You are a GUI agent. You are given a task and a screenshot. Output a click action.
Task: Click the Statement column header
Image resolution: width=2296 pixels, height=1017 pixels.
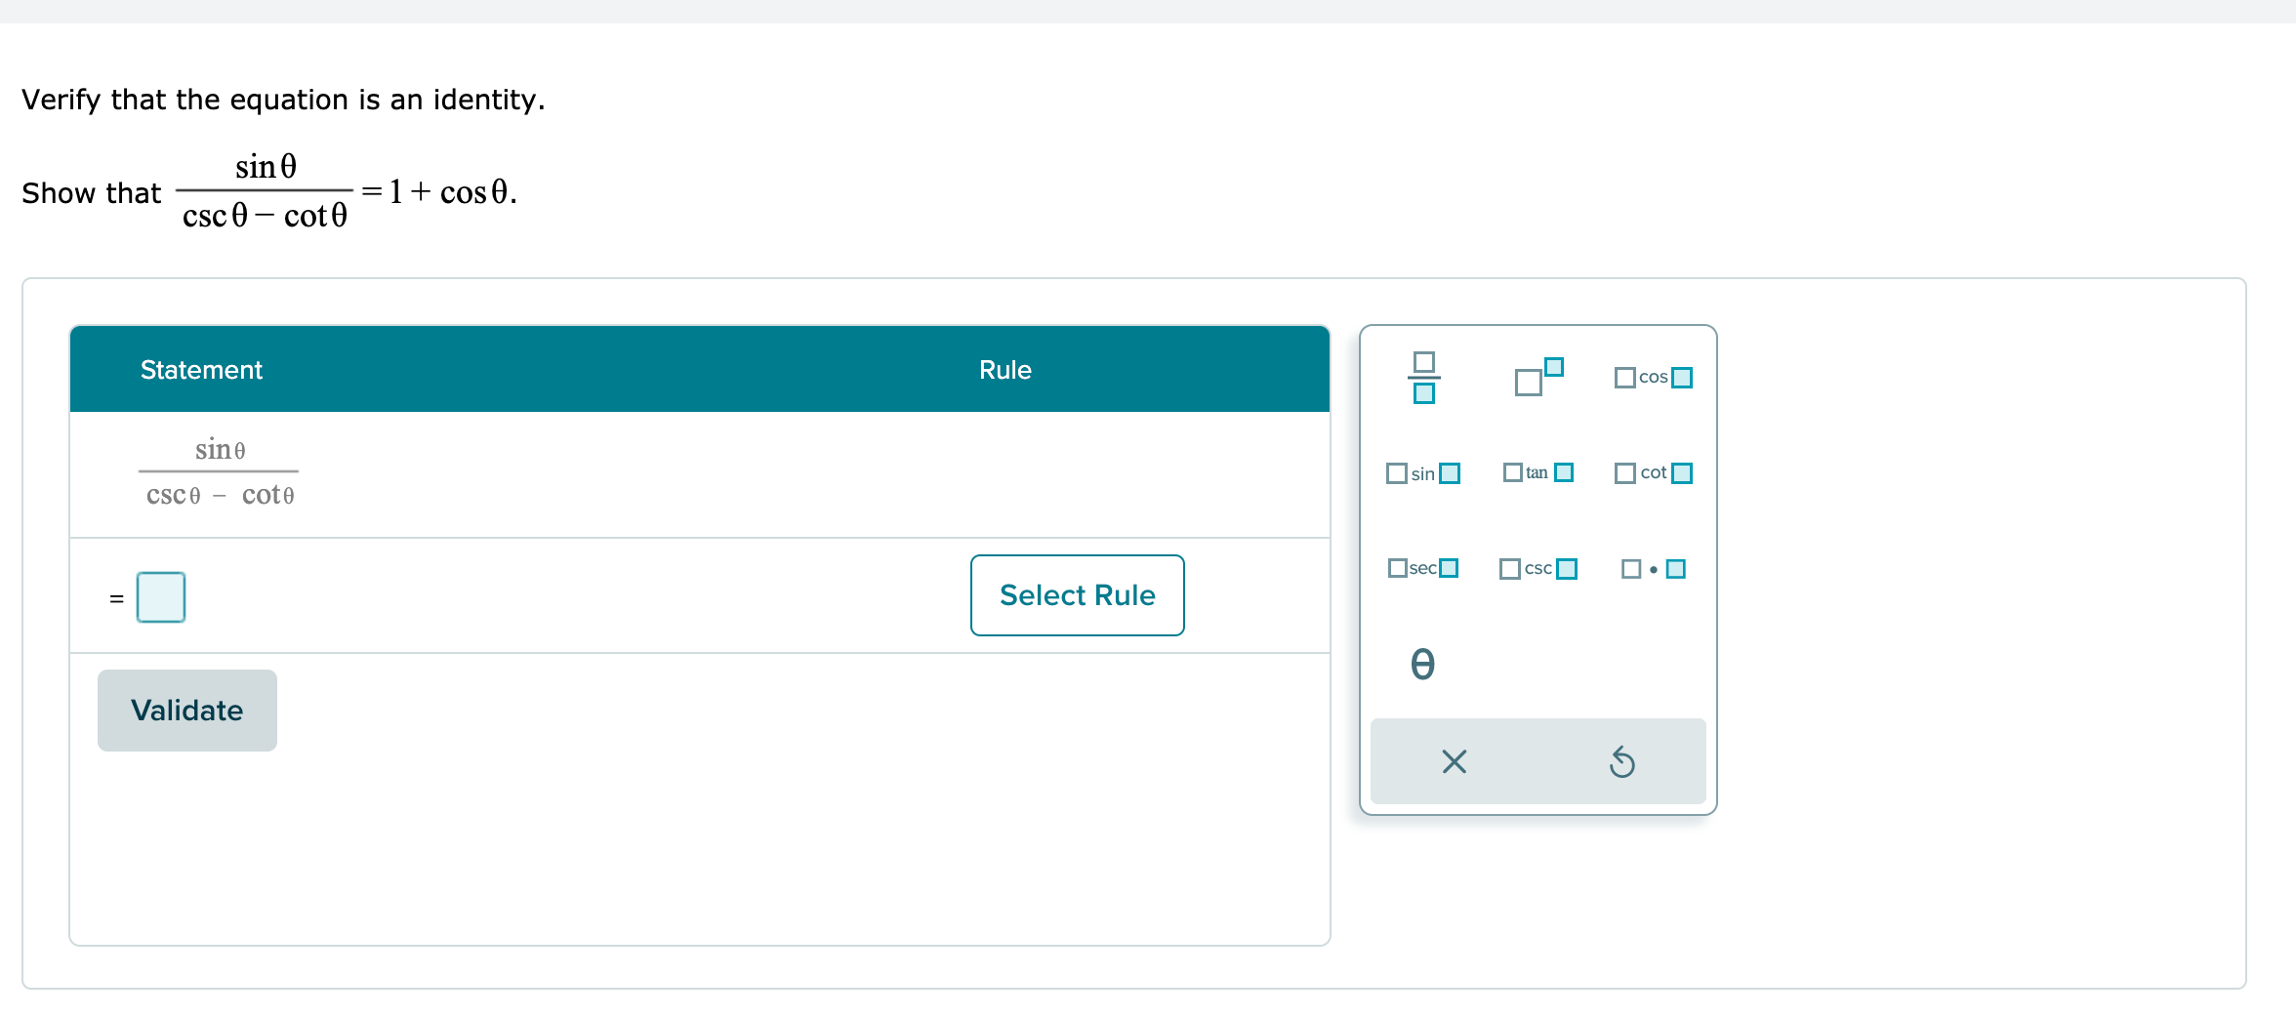pos(201,370)
